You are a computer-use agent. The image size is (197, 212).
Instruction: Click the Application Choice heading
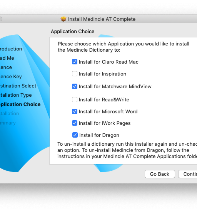tap(73, 32)
